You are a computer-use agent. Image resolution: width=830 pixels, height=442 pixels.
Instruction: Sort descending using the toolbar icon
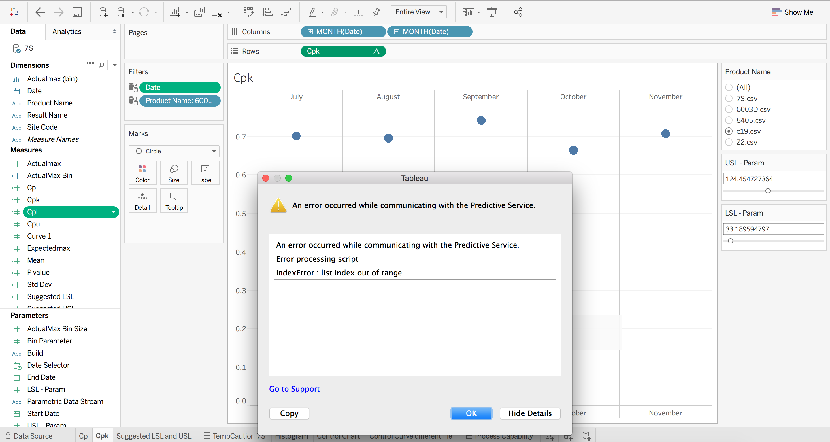tap(286, 12)
